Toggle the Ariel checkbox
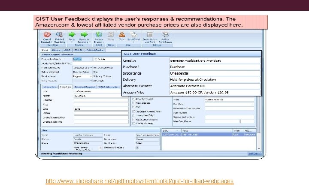Image resolution: width=309 pixels, height=193 pixels. tap(133, 107)
